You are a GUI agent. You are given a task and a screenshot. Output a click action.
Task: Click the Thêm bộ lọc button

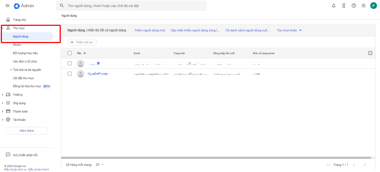(x=82, y=42)
